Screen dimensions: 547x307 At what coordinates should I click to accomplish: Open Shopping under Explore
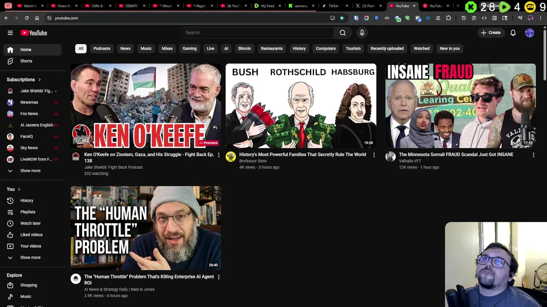coord(32,285)
